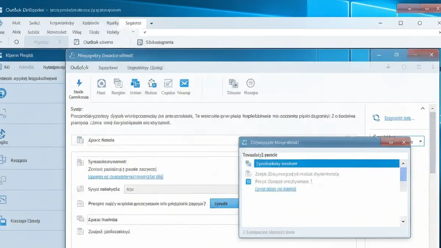Open the Oqrios checklist icon
The height and width of the screenshot is (248, 441).
pyautogui.click(x=168, y=83)
